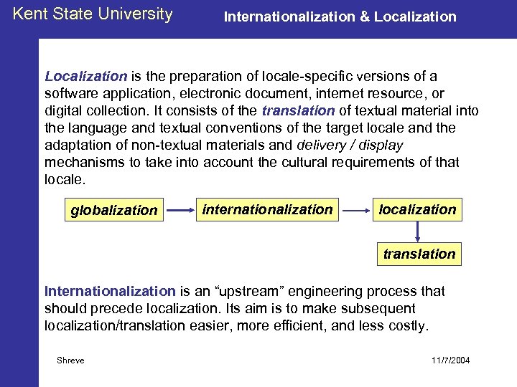Click the phrase software application
Screen dimensions: 517x387
[108, 94]
